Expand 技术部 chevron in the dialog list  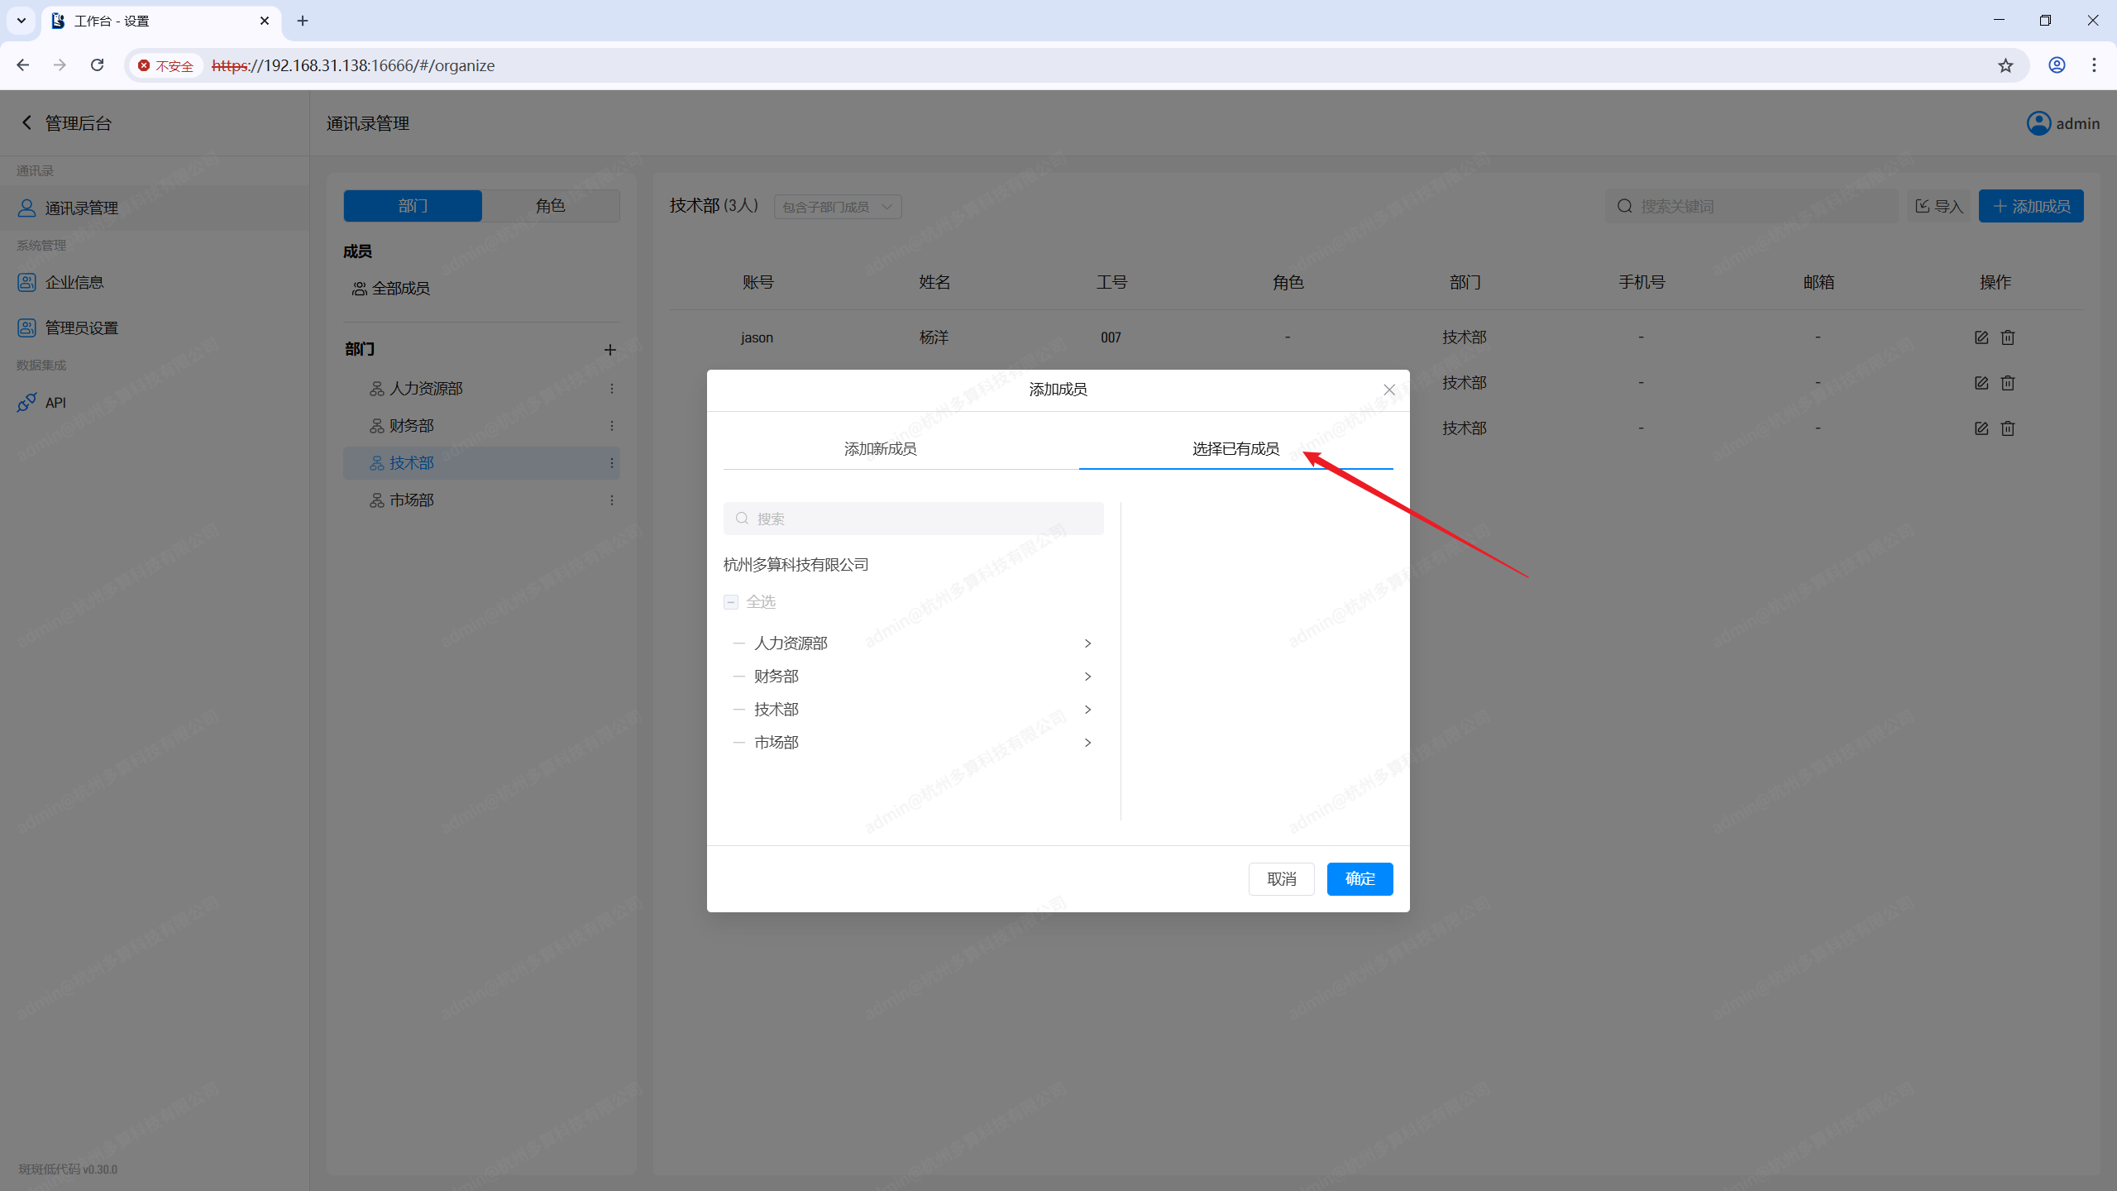pos(1087,710)
